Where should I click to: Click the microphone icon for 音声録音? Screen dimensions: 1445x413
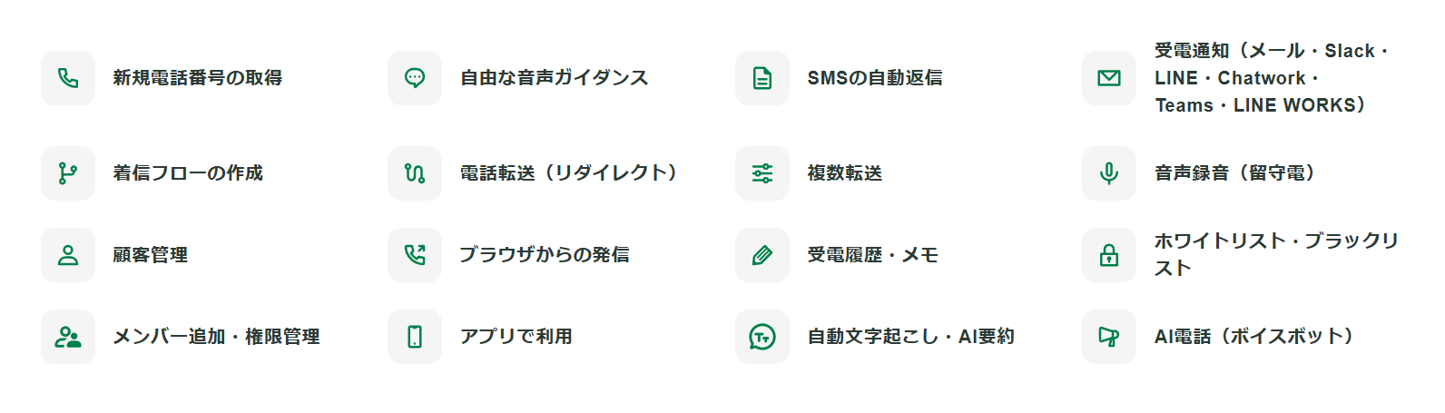1109,173
